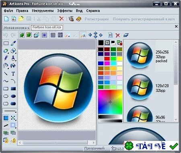Close the current document tab
The width and height of the screenshot is (181, 153).
(176, 26)
